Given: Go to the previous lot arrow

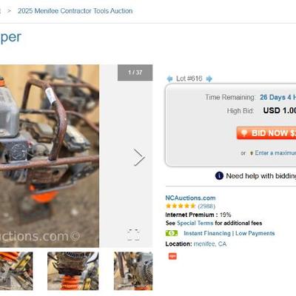Looking at the screenshot, I should pos(169,78).
